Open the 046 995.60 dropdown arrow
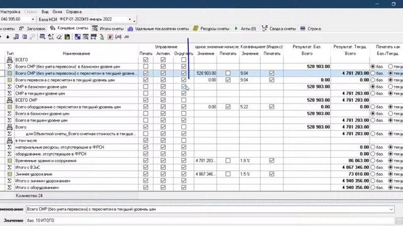The height and width of the screenshot is (226, 403). [33, 19]
